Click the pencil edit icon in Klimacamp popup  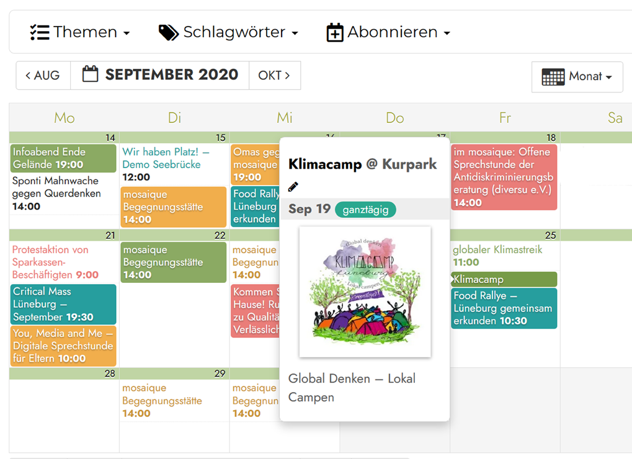tap(293, 187)
